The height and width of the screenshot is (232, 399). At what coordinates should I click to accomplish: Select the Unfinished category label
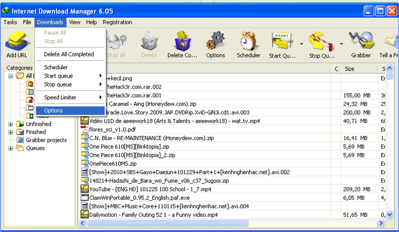(39, 124)
